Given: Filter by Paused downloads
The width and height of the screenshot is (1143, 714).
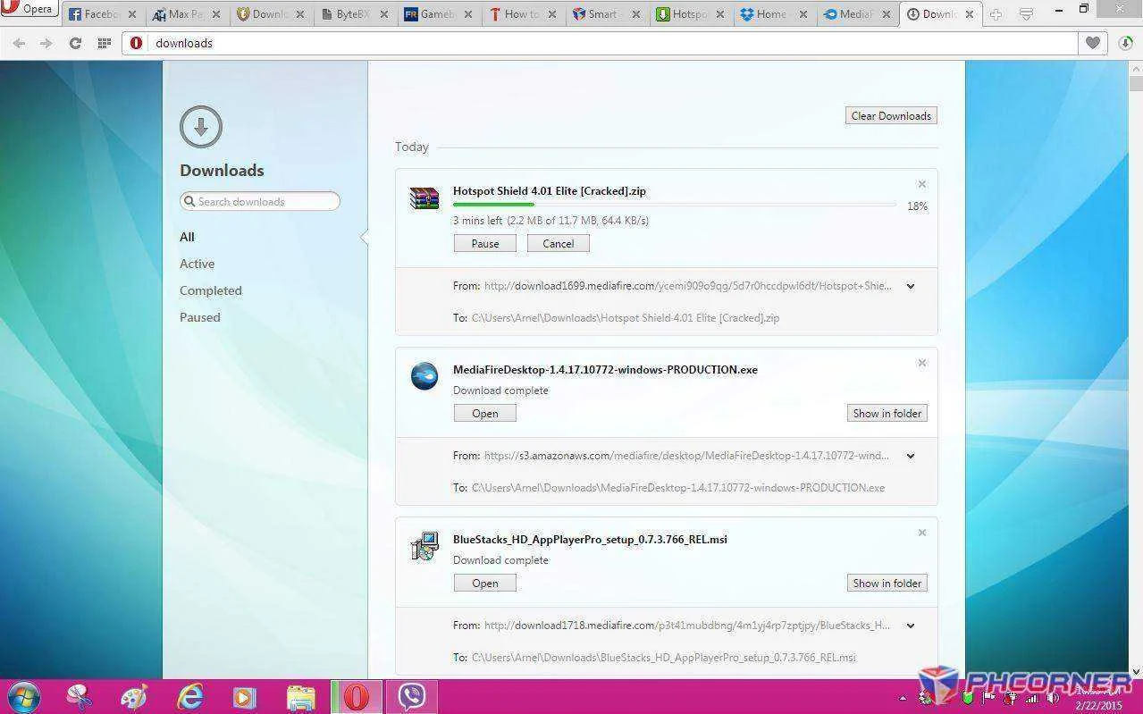Looking at the screenshot, I should coord(200,317).
